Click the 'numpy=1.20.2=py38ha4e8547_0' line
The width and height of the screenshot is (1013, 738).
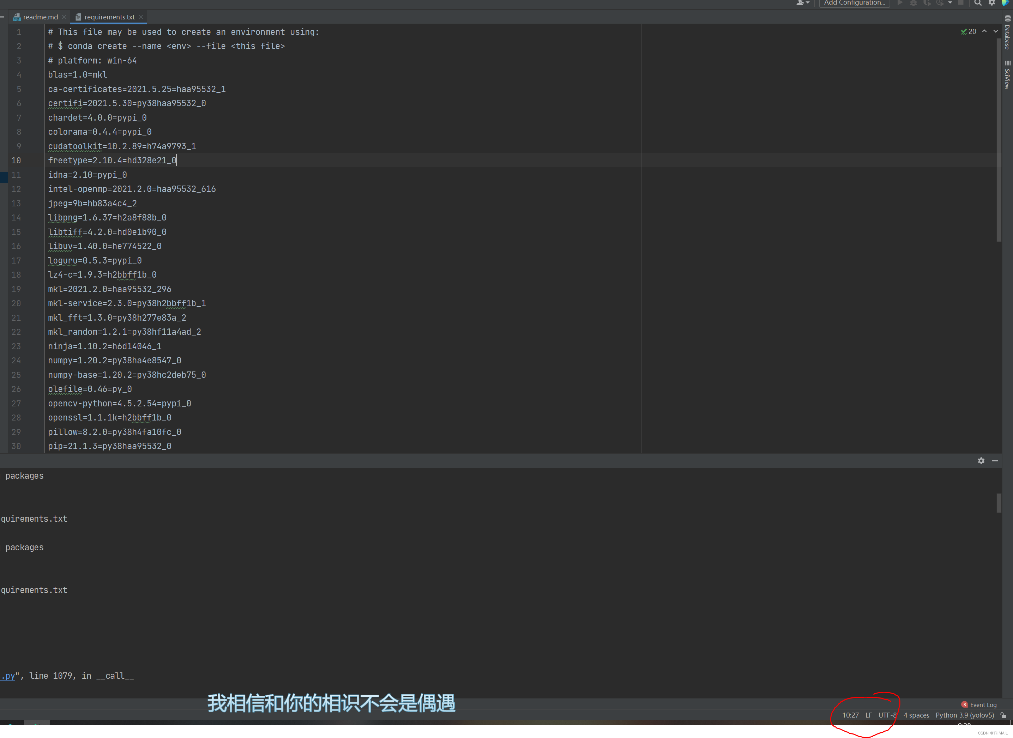[x=115, y=361]
